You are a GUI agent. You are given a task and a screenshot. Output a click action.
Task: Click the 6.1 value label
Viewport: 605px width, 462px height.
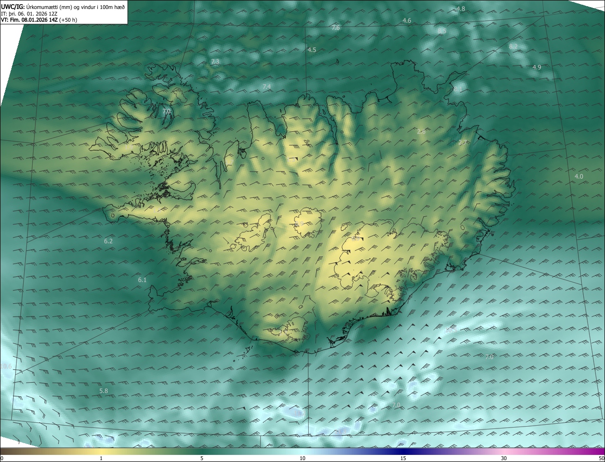(142, 280)
